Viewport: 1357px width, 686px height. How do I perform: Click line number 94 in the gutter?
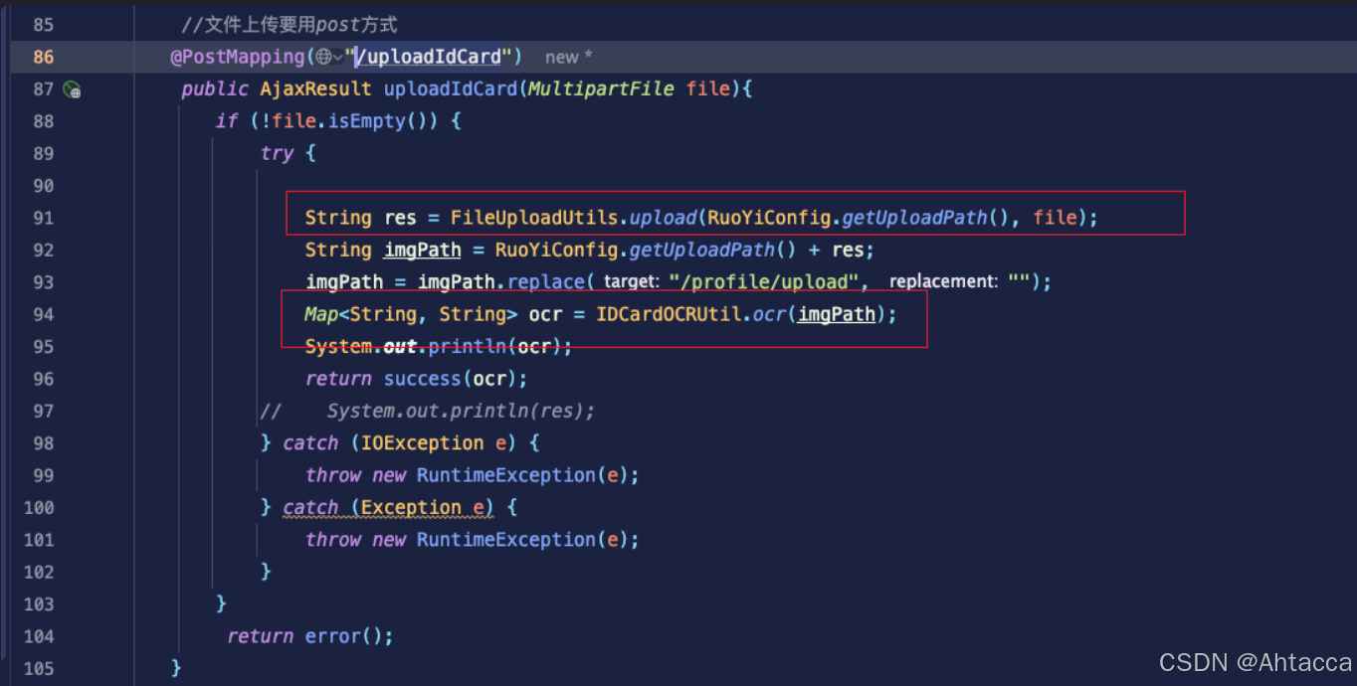[x=44, y=314]
